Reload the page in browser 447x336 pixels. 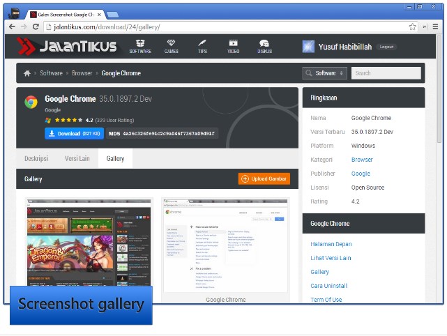pyautogui.click(x=36, y=26)
